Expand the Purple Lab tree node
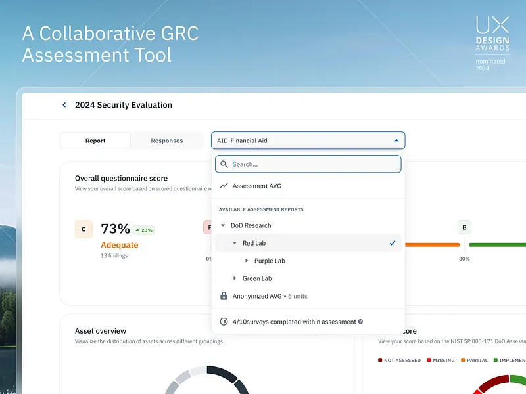526x394 pixels. coord(245,261)
